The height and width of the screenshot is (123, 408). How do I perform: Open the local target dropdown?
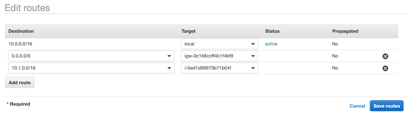point(253,44)
